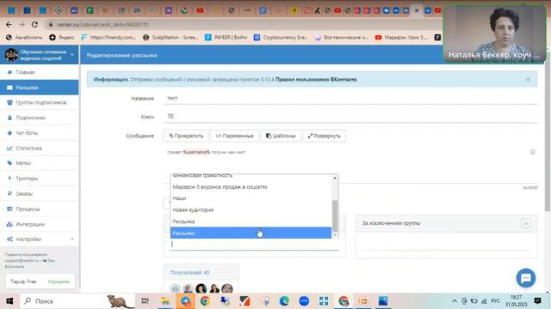Click the Прикрепить attach button

coord(186,136)
